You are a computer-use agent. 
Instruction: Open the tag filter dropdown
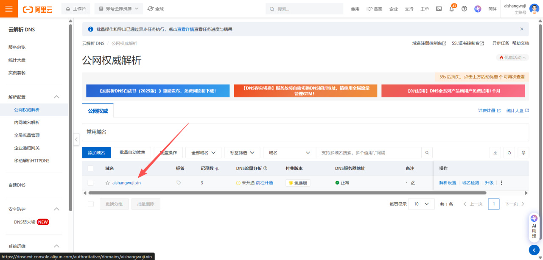(x=242, y=153)
